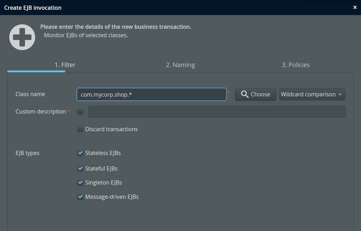Click the Monitor EJBs of selected classes text
This screenshot has width=361, height=231.
(86, 35)
